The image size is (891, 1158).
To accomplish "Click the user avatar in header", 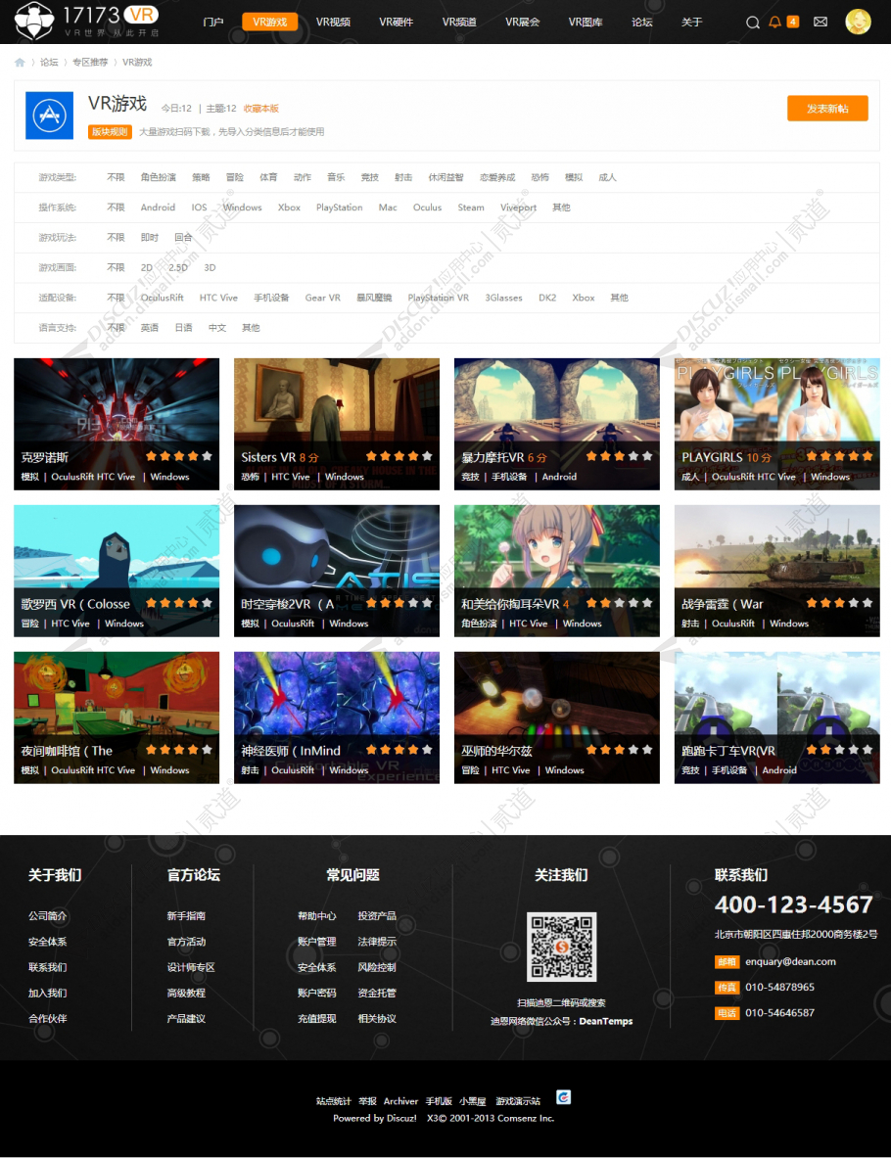I will [858, 22].
